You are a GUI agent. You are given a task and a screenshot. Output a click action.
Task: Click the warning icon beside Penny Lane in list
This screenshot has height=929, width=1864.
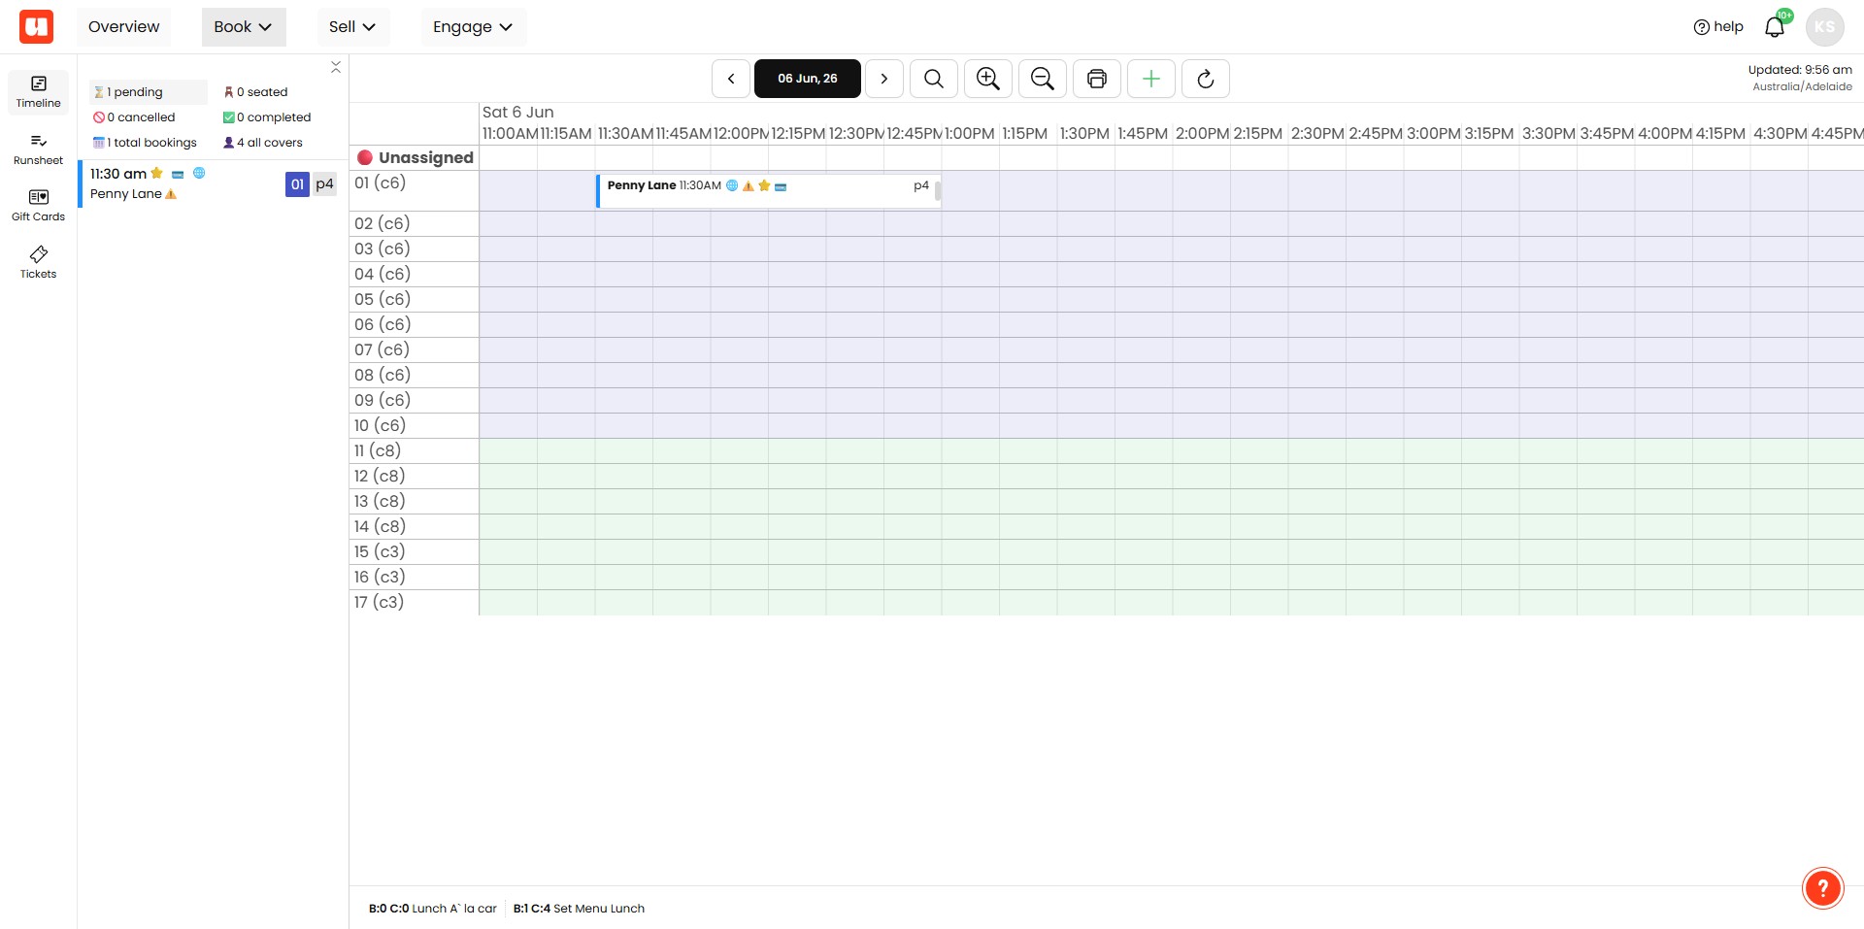coord(171,194)
